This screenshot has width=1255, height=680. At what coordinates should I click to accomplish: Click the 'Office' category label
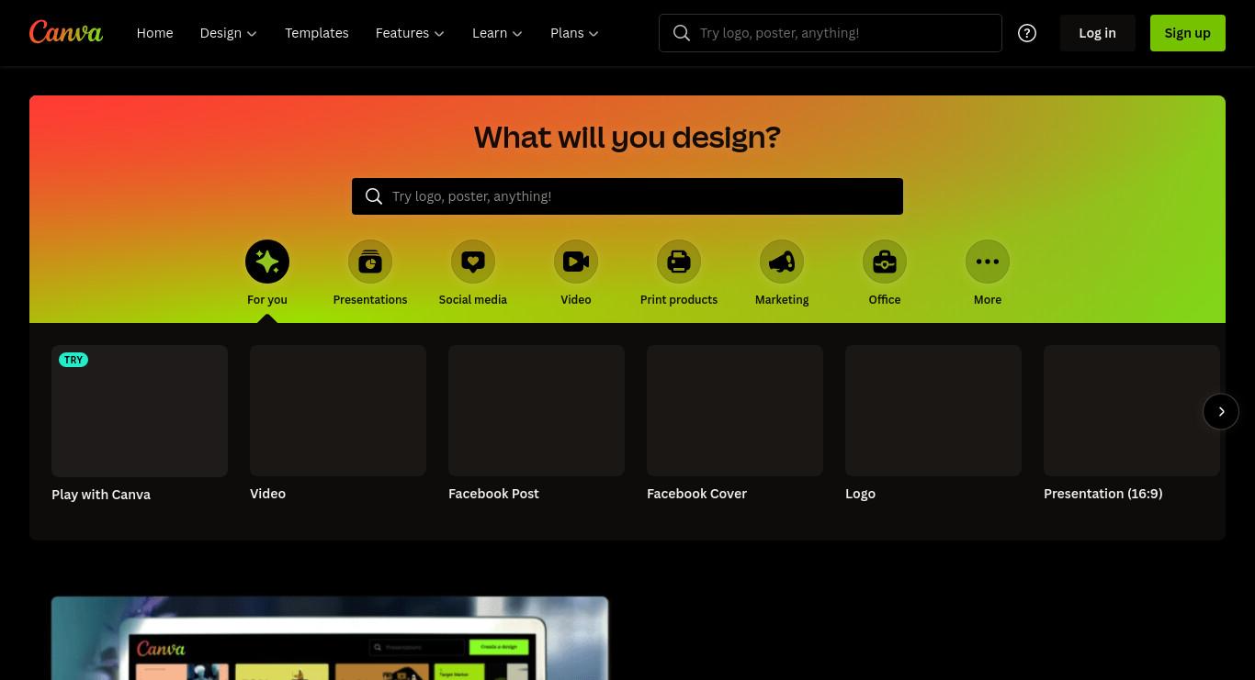(885, 300)
